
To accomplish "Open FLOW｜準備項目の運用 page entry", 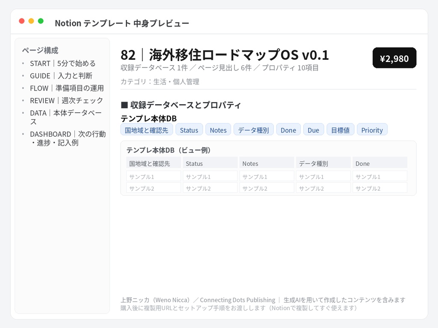I will tap(67, 88).
